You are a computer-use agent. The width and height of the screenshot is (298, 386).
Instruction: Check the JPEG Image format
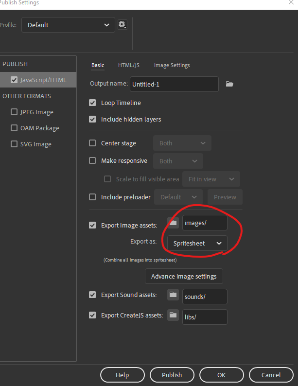tap(14, 112)
